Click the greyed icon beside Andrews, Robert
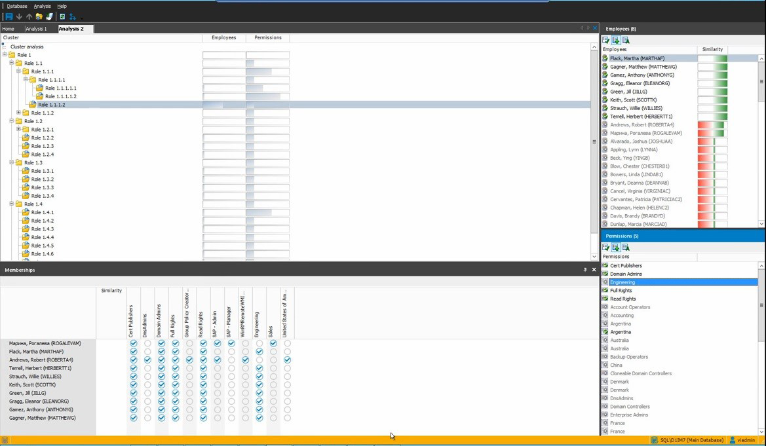Viewport: 766px width, 446px height. pos(605,124)
